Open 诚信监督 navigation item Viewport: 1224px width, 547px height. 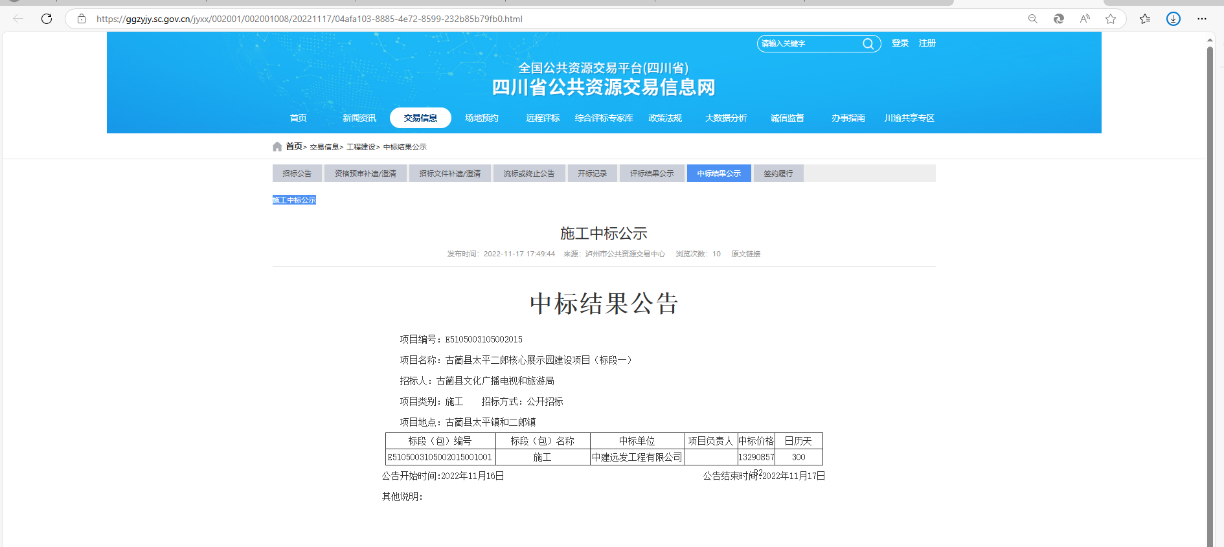tap(788, 118)
